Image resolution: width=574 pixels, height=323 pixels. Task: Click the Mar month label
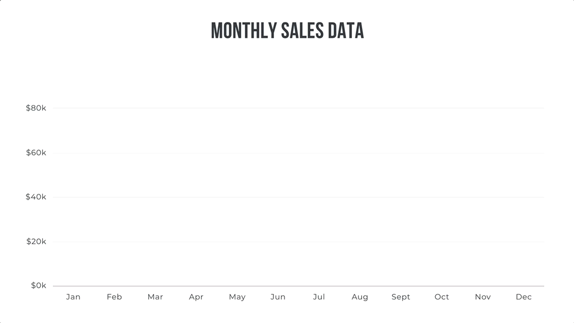[155, 297]
